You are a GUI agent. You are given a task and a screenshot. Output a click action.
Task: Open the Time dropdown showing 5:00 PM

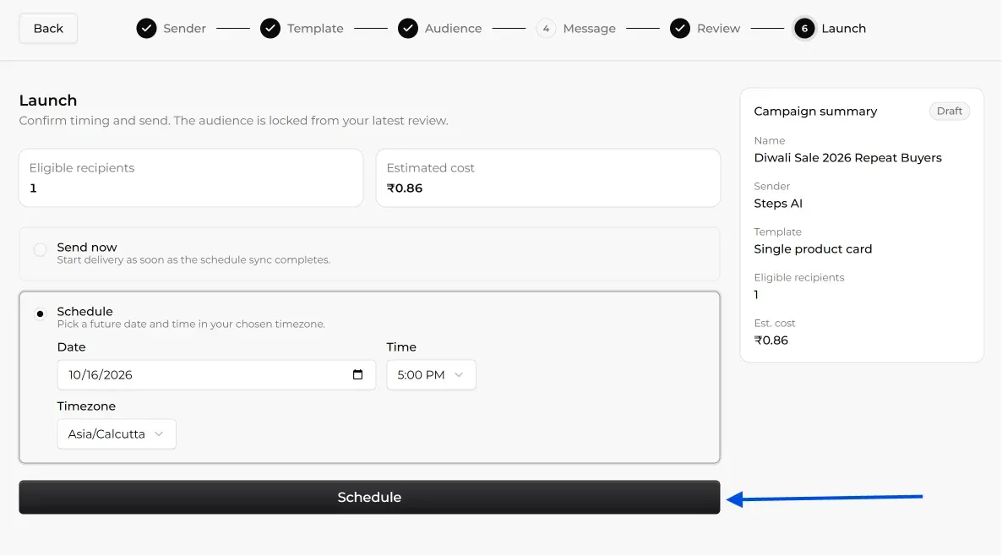pyautogui.click(x=431, y=375)
